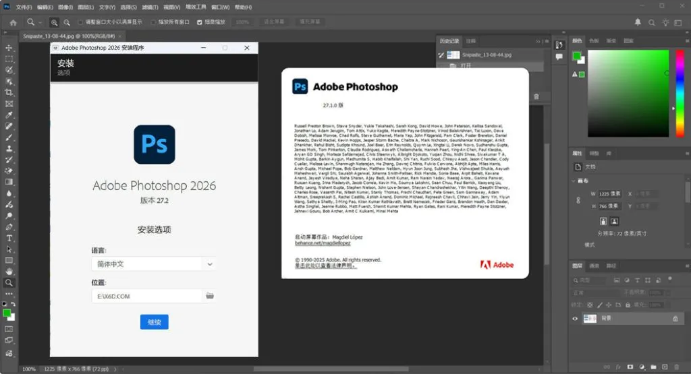Click the 继续 button in installer
The height and width of the screenshot is (374, 691).
tap(155, 321)
